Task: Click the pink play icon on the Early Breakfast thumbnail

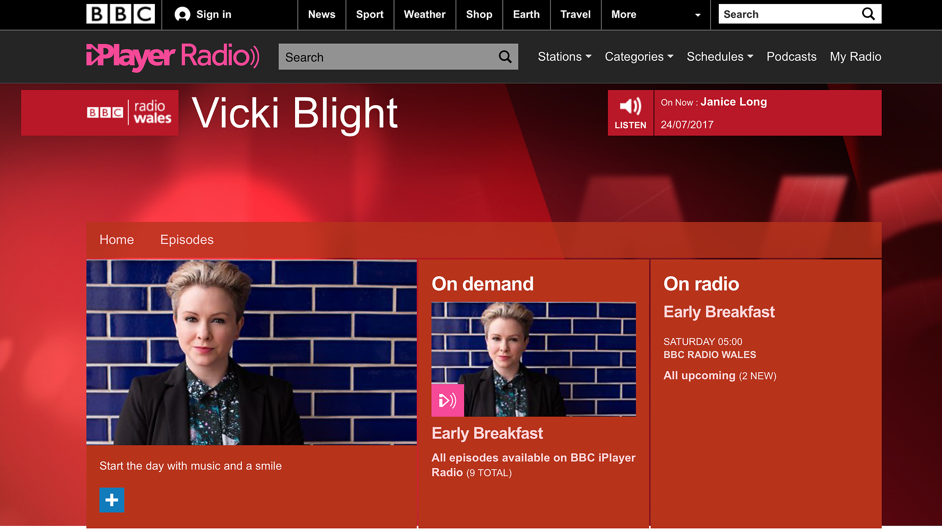Action: [448, 400]
